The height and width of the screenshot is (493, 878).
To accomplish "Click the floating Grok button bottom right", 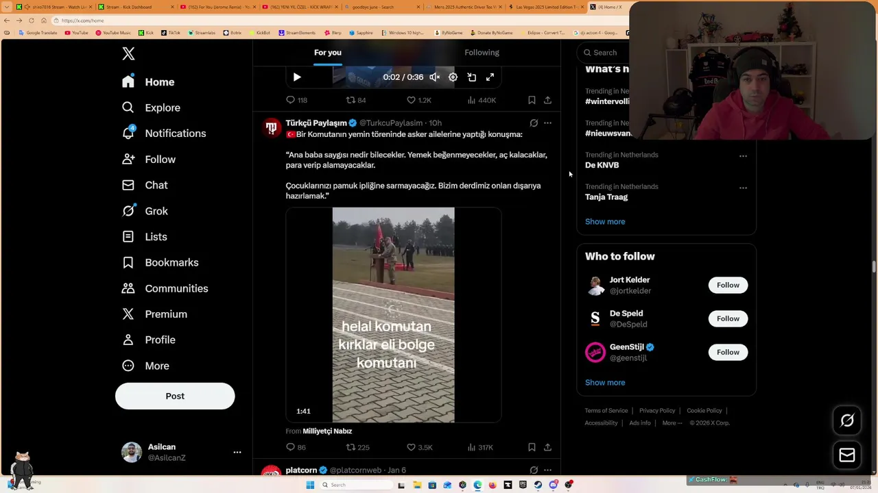I will (x=847, y=421).
